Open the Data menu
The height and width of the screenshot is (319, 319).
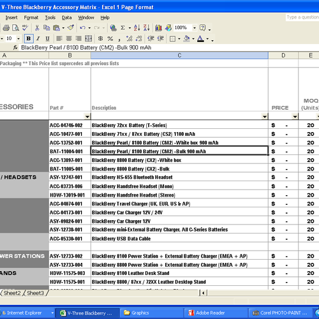[x=66, y=18]
